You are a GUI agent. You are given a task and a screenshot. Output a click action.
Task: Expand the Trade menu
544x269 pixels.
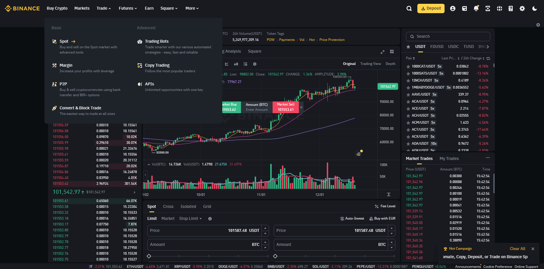click(104, 8)
